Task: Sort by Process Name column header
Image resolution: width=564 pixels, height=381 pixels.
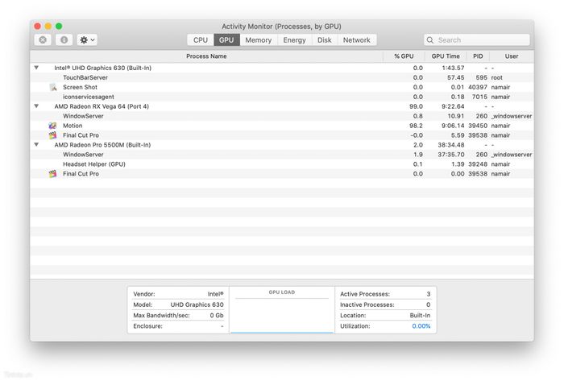Action: tap(206, 56)
